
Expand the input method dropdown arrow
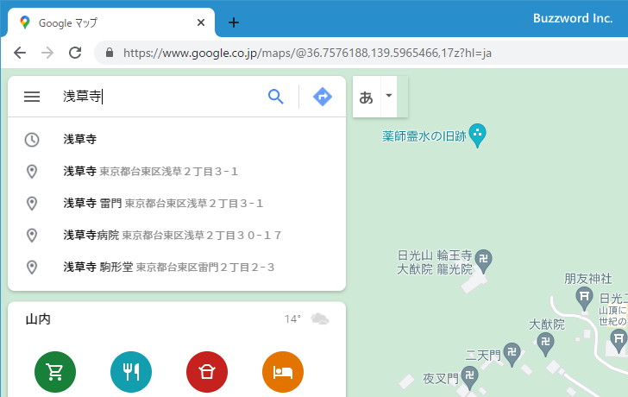point(388,96)
